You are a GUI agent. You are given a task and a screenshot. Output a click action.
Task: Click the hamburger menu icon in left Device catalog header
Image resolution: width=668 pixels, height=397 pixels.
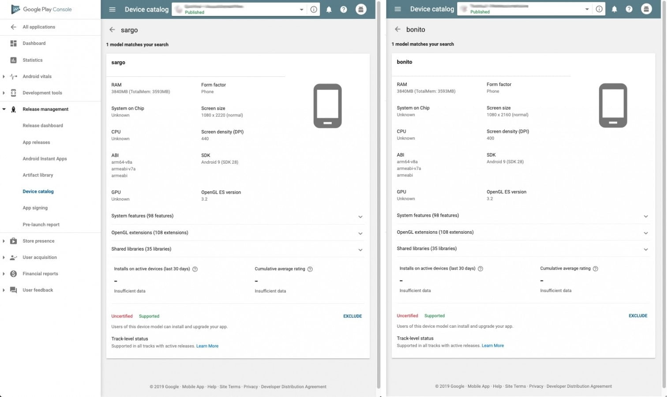click(112, 9)
